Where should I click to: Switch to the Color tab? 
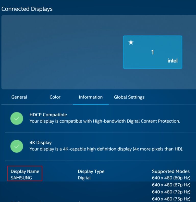[55, 97]
